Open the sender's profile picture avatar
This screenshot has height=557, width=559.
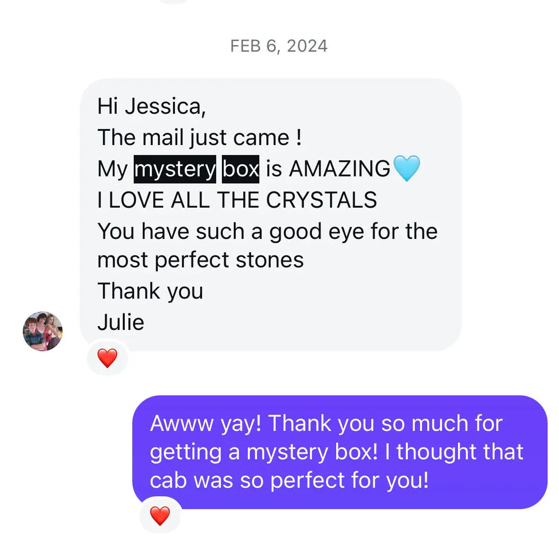point(43,331)
